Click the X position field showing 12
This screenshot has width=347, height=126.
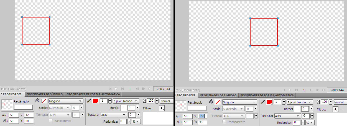pyautogui.click(x=29, y=115)
